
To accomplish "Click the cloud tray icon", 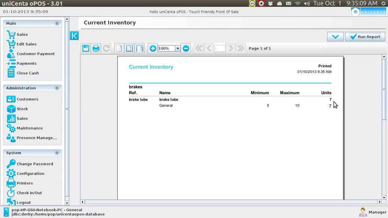I will pyautogui.click(x=279, y=4).
